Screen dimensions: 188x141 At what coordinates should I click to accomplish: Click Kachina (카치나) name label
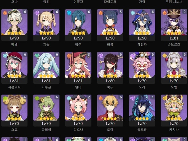pos(174,130)
